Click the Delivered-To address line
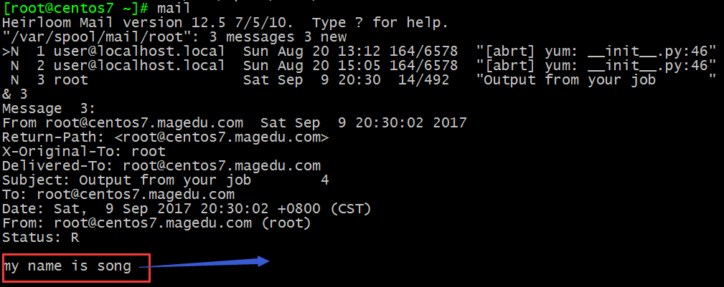The image size is (724, 287). (161, 166)
